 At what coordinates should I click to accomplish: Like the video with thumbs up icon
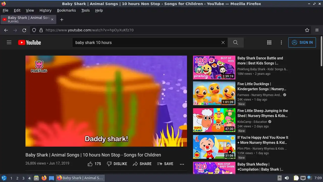[90, 164]
